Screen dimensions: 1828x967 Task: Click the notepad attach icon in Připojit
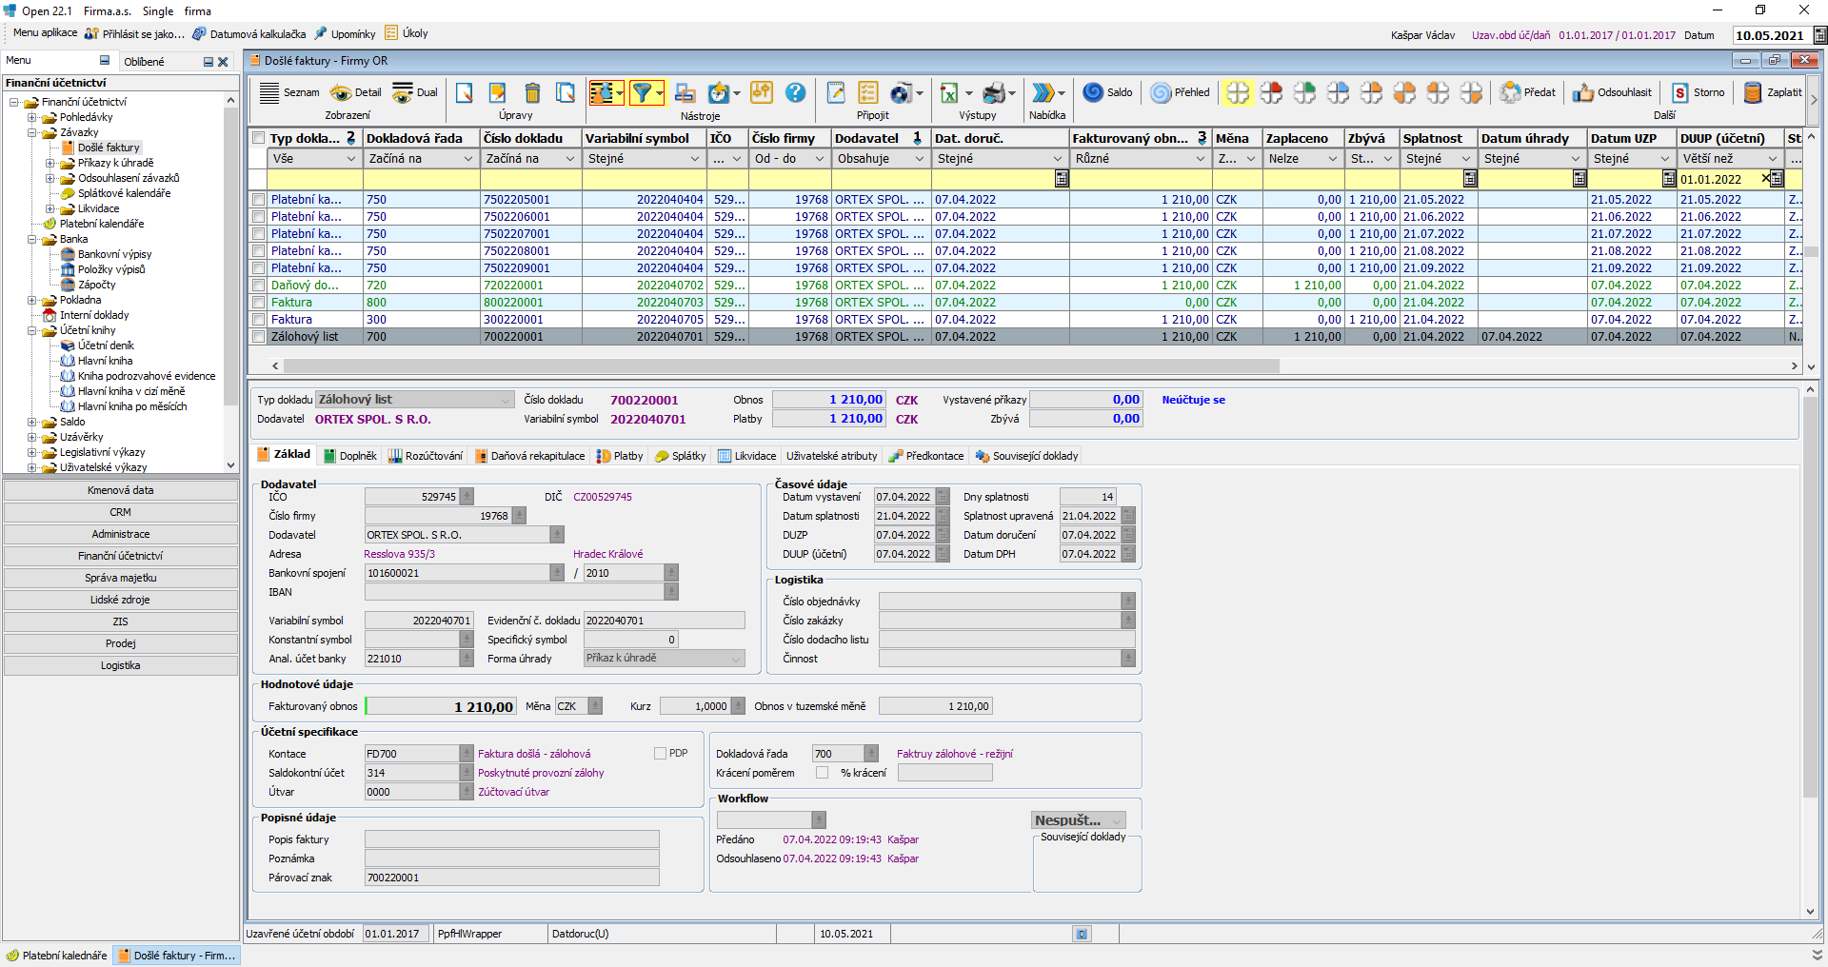[x=836, y=92]
